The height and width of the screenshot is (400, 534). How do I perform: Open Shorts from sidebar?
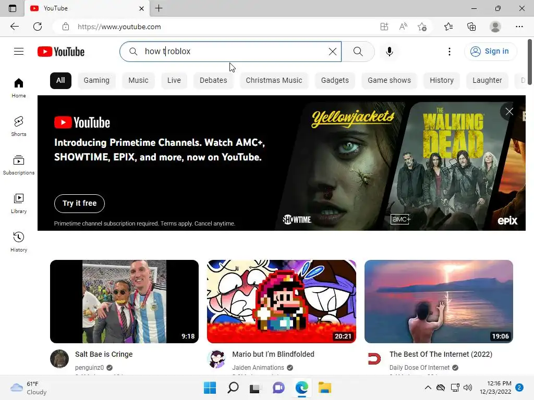(19, 126)
